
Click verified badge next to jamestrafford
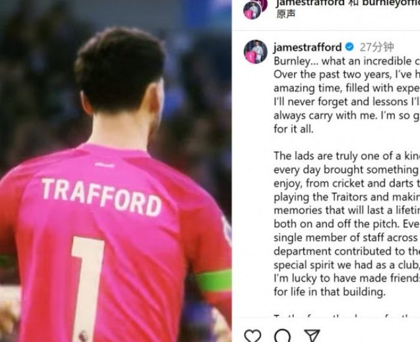(x=349, y=47)
